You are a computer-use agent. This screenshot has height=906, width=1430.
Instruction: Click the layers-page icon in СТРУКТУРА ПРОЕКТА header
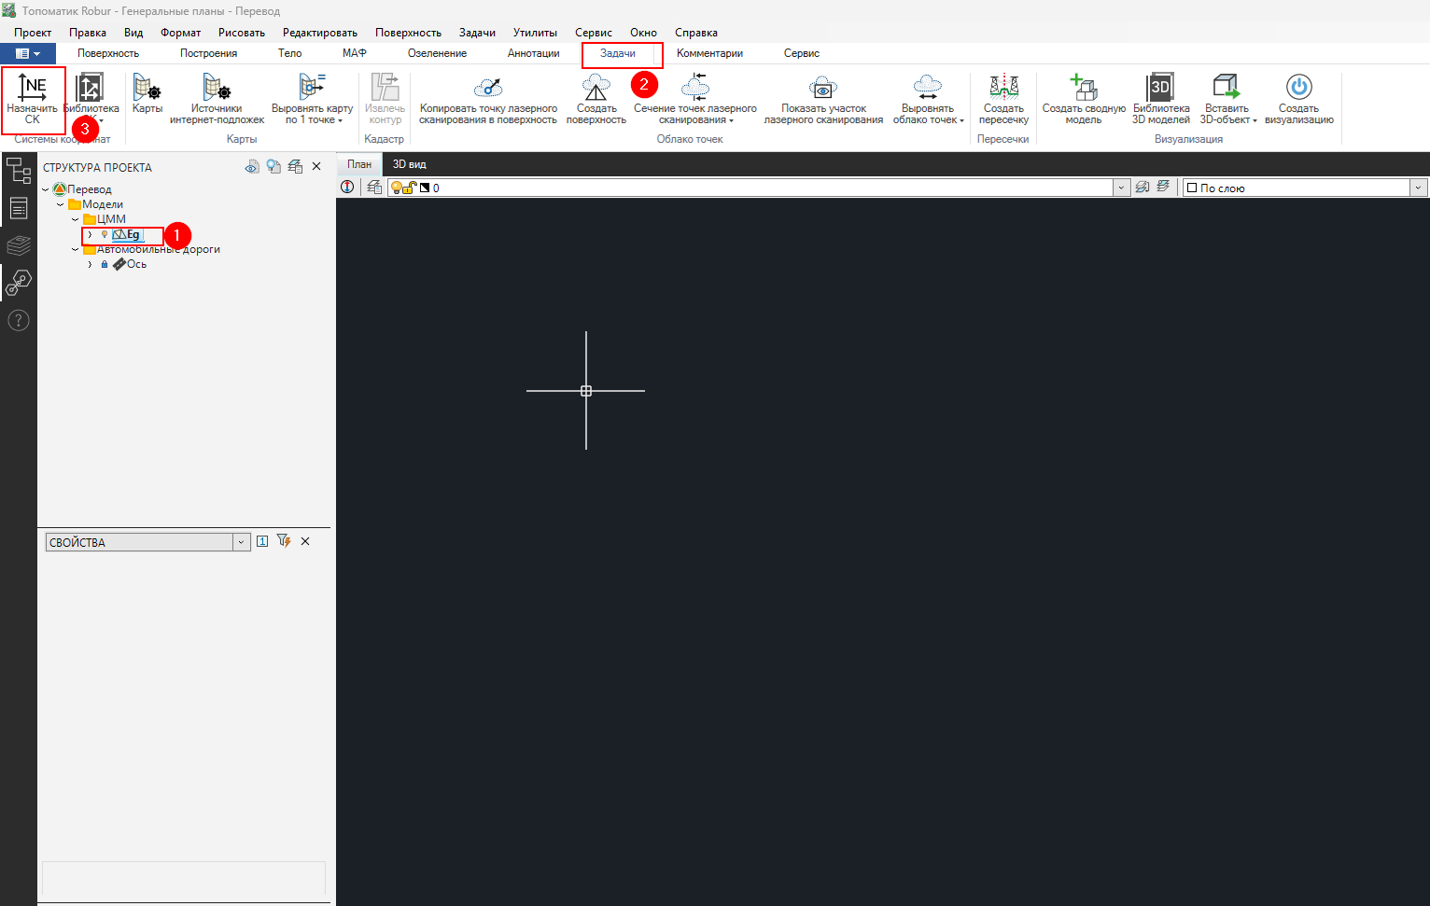(295, 167)
